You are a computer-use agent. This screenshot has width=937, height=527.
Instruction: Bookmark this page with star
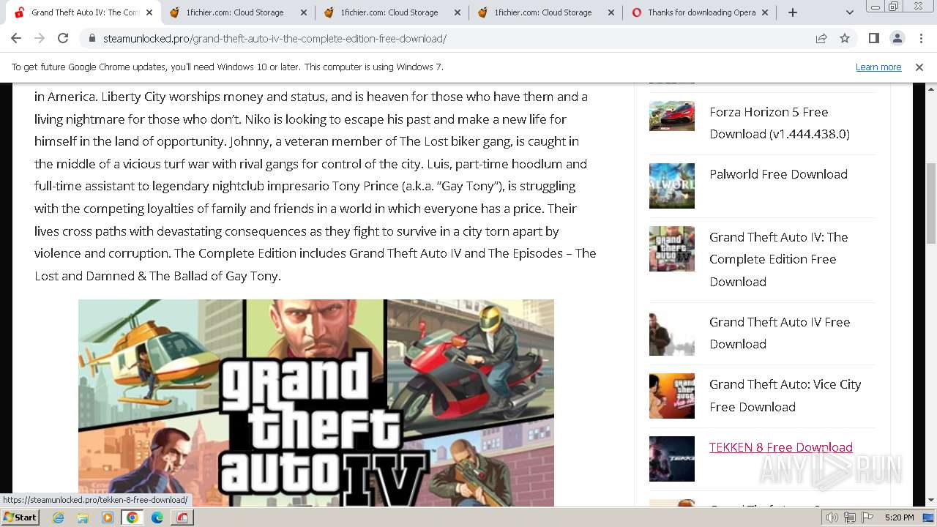tap(845, 38)
